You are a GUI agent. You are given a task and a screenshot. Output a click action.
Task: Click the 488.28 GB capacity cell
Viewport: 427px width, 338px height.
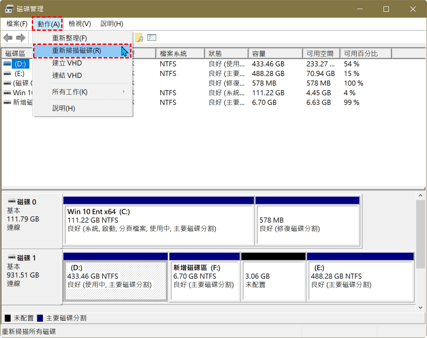tap(268, 73)
